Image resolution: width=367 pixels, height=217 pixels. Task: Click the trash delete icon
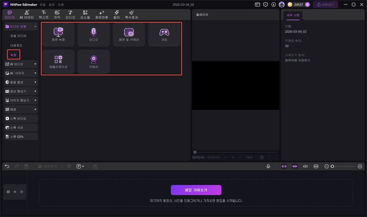coord(26,167)
